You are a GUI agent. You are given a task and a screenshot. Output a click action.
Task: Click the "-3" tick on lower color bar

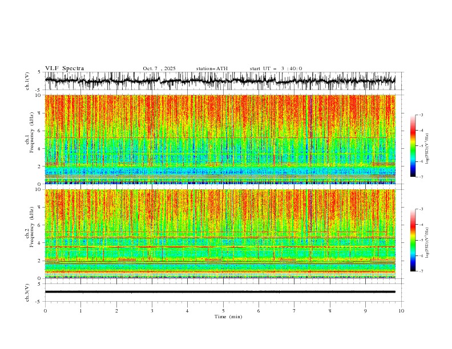[421, 209]
